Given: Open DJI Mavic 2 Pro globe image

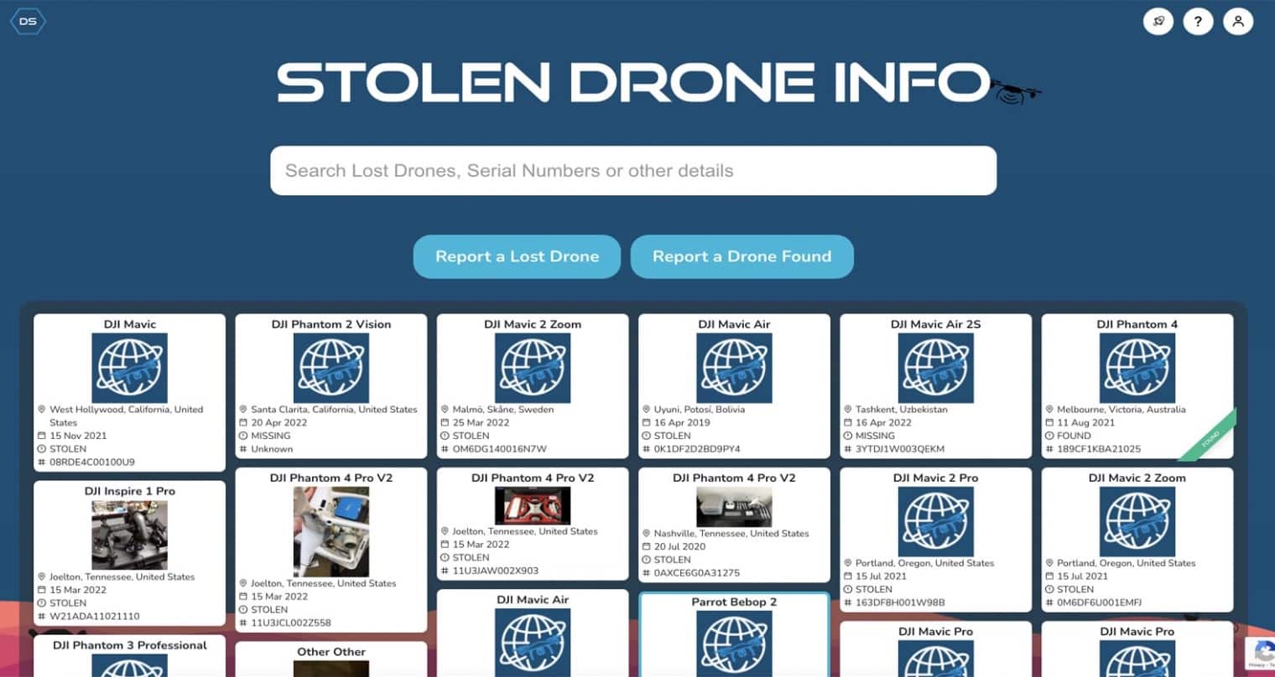Looking at the screenshot, I should pos(936,522).
